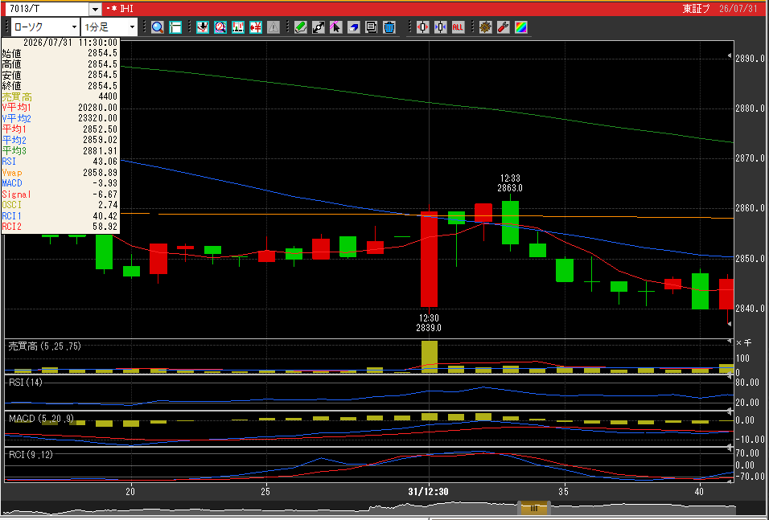Open the ローソク chart type dropdown
Image resolution: width=769 pixels, height=520 pixels.
tap(75, 27)
